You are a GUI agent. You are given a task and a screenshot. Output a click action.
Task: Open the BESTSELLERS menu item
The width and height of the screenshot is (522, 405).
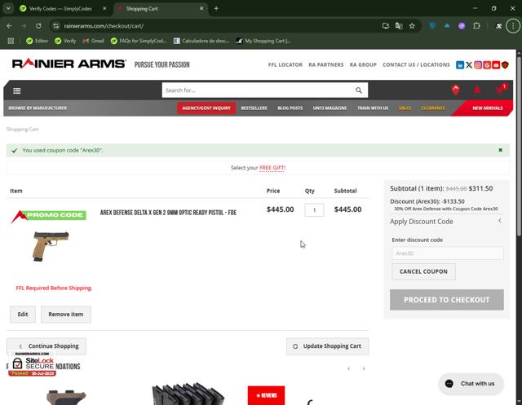(254, 108)
